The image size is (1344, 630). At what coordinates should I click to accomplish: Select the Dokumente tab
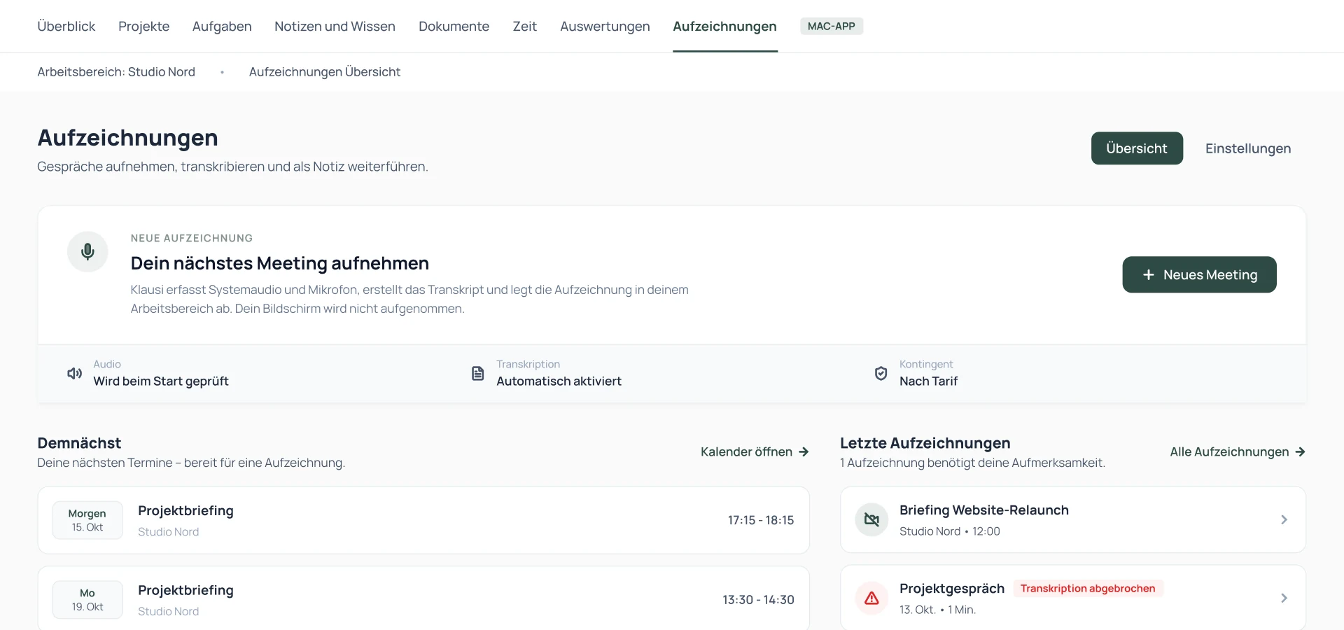point(454,26)
